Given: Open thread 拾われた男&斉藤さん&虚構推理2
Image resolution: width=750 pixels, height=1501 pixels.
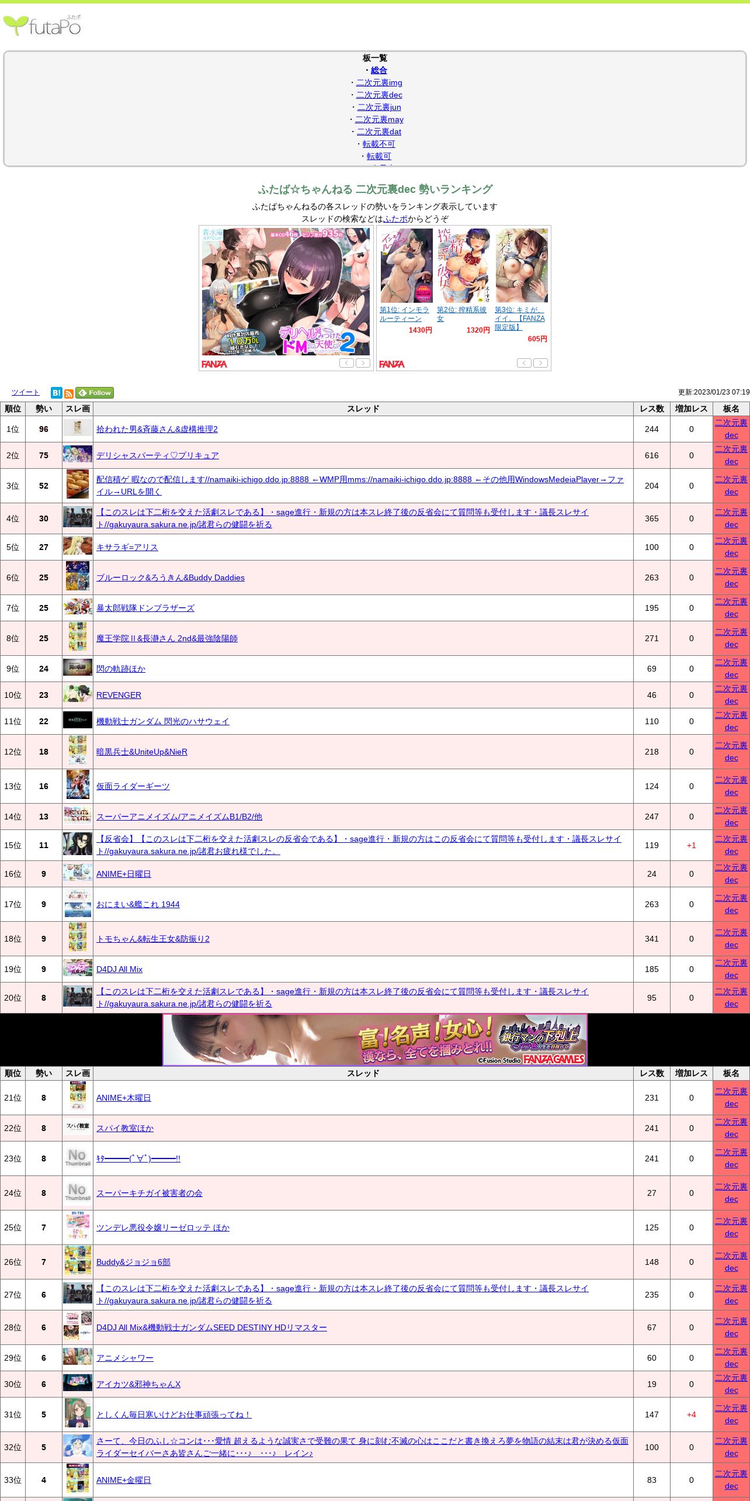Looking at the screenshot, I should point(157,429).
